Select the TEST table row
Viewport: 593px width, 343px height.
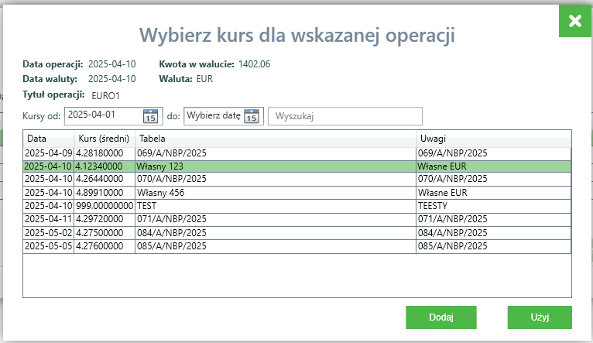point(296,206)
